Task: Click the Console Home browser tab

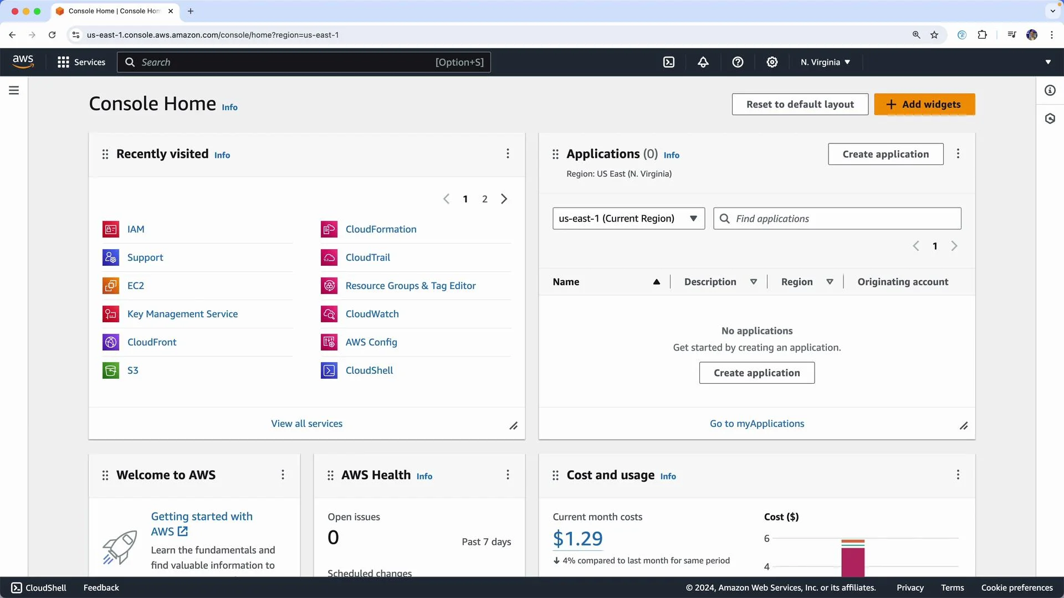Action: [x=114, y=11]
